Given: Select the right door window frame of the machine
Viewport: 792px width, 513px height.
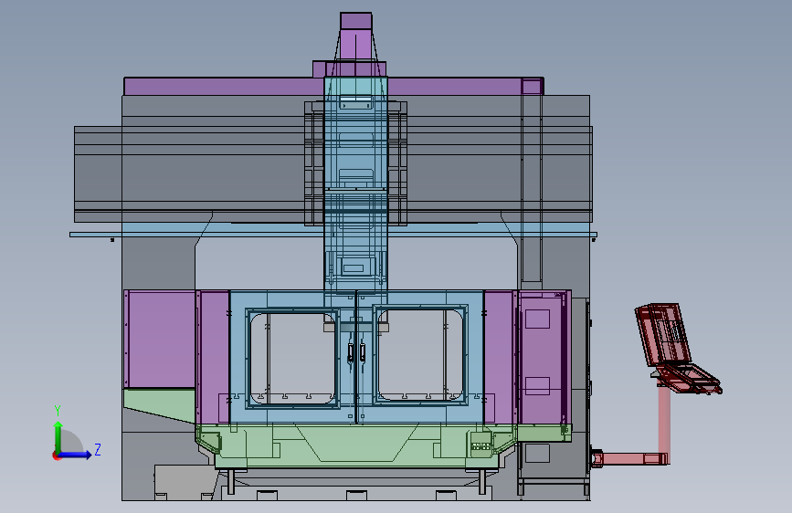Looking at the screenshot, I should coord(421,354).
